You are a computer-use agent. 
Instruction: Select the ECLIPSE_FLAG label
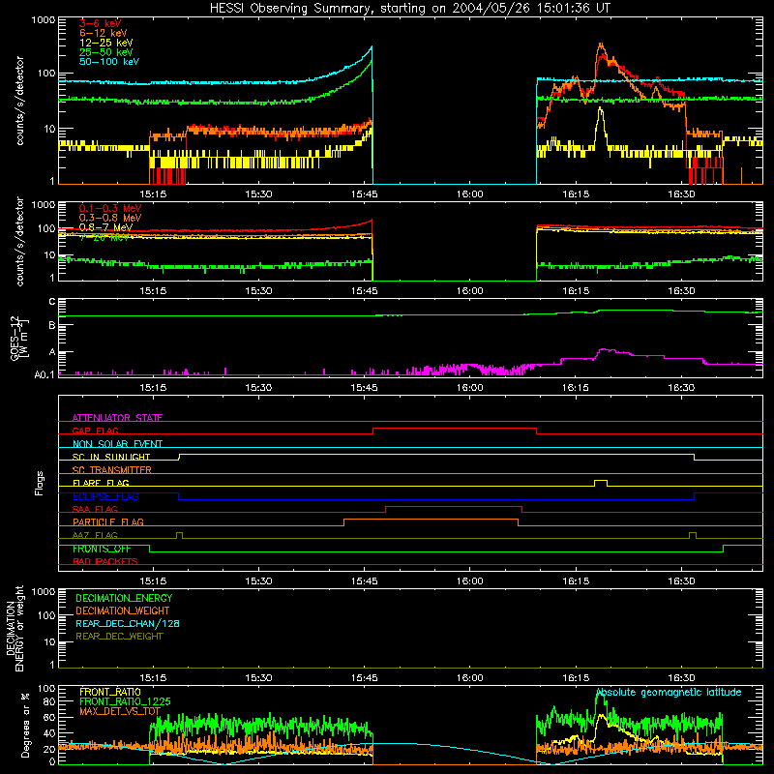point(105,496)
